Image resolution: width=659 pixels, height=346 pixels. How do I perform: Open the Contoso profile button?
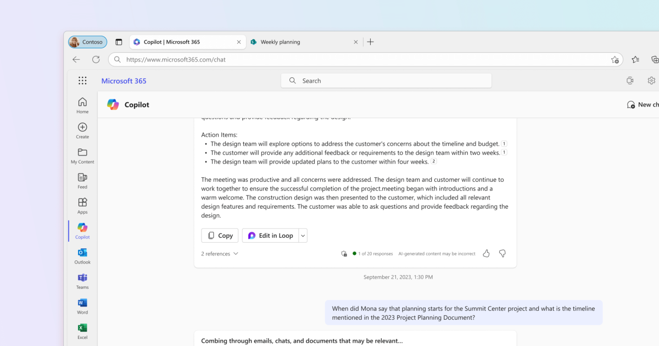tap(88, 42)
